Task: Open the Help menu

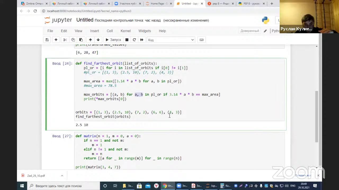Action: click(x=162, y=31)
